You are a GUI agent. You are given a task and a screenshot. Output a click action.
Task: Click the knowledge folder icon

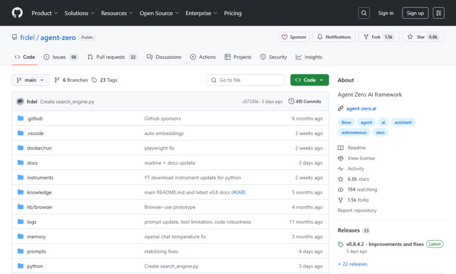[20, 192]
